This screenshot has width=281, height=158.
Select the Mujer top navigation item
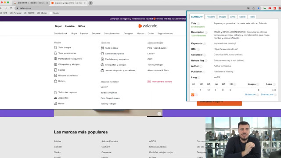58,26
